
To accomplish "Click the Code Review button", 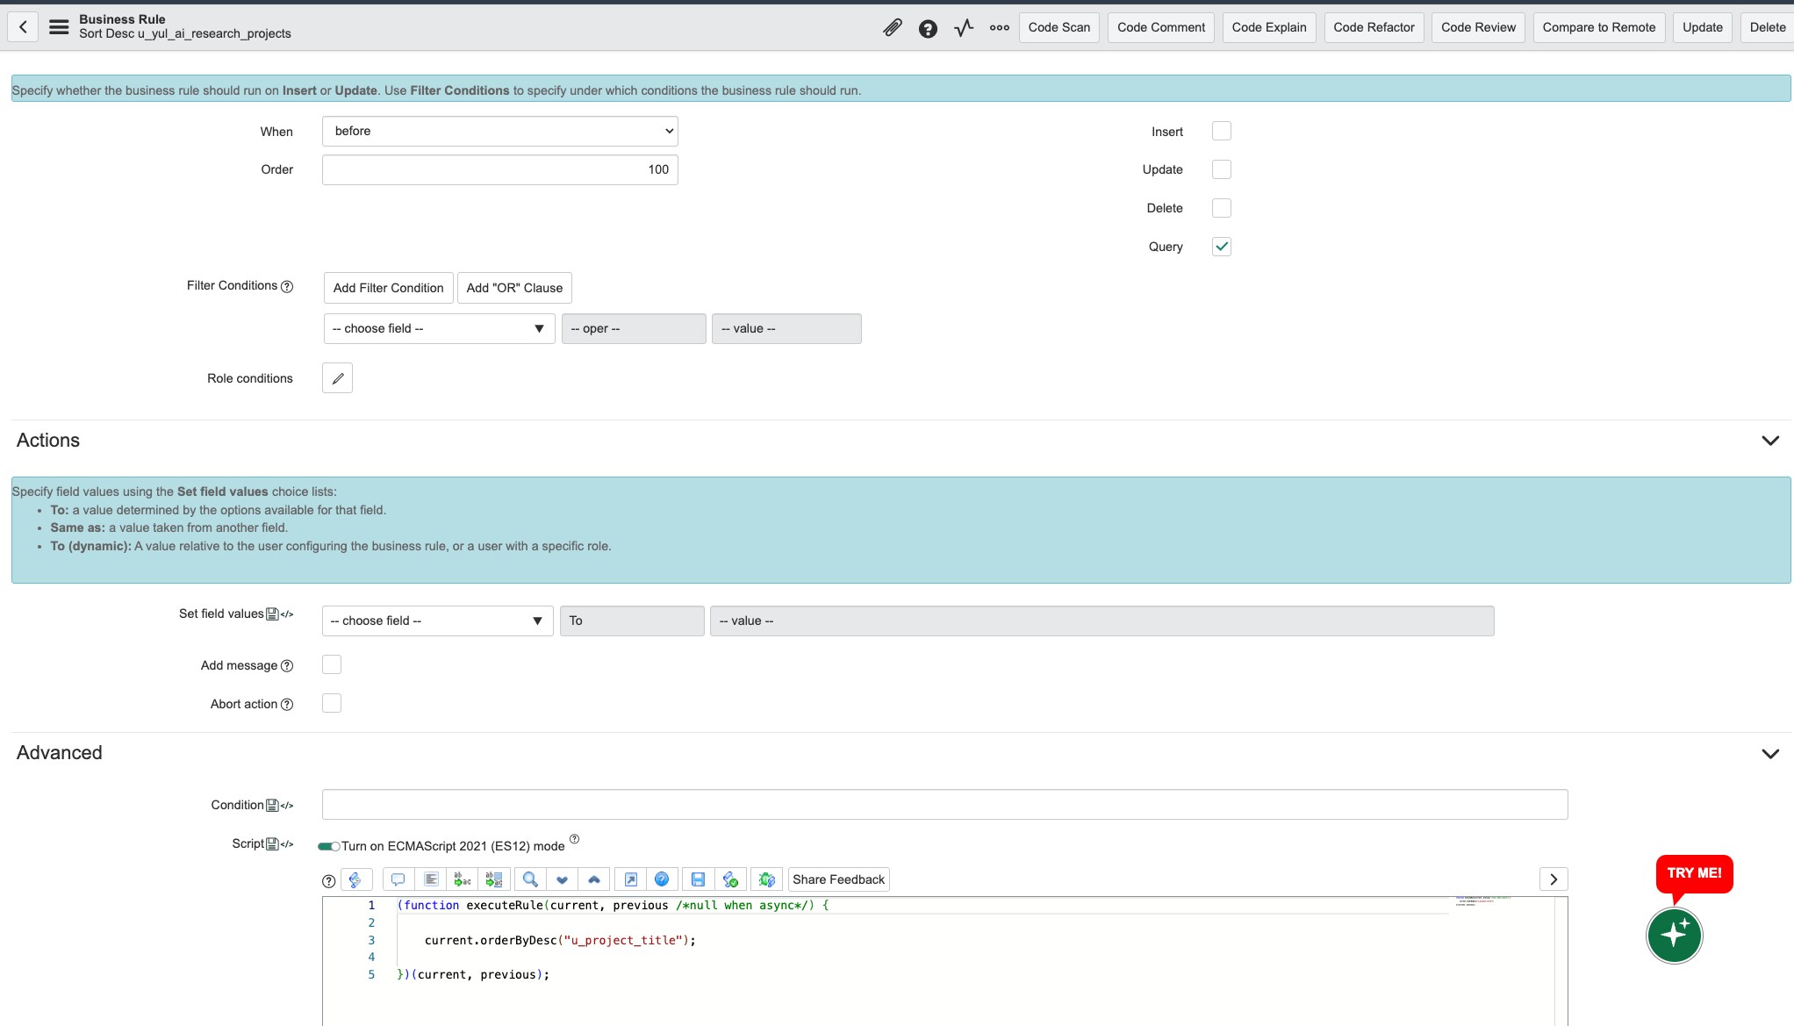I will point(1478,27).
